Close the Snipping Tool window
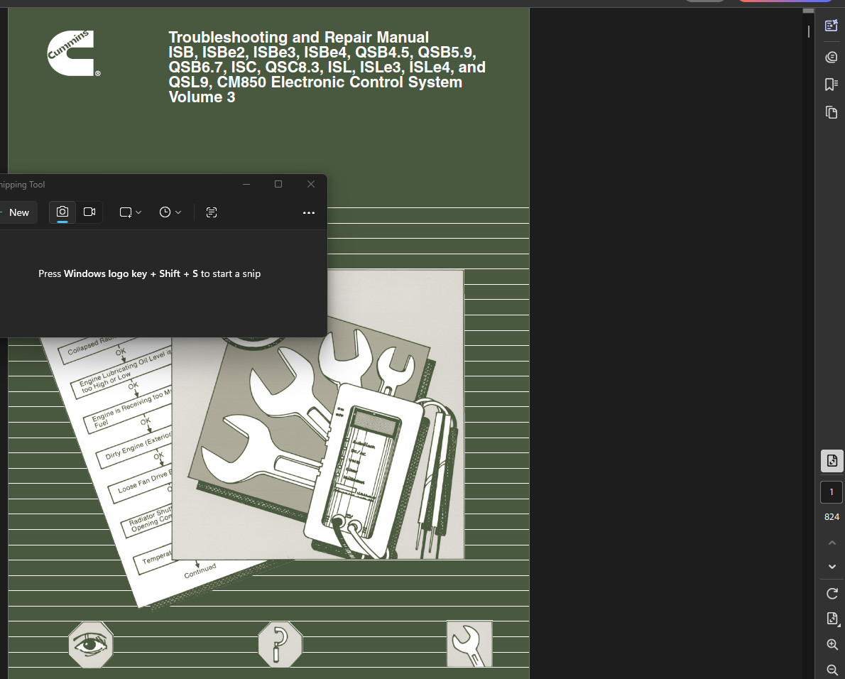The width and height of the screenshot is (845, 679). point(311,184)
